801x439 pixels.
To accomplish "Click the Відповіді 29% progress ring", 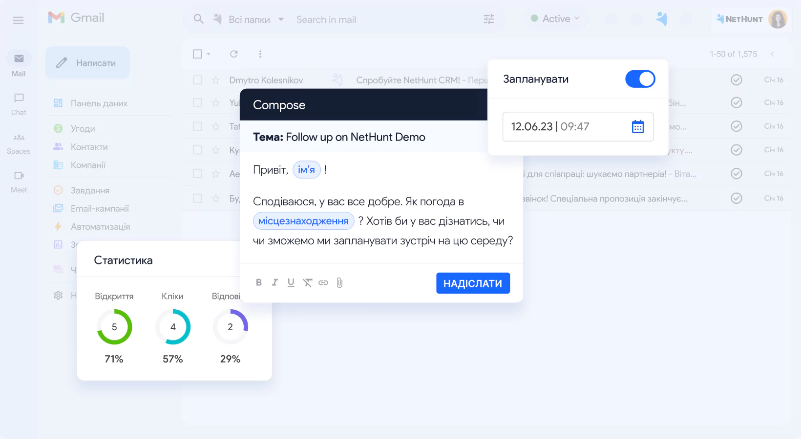I will (x=230, y=327).
